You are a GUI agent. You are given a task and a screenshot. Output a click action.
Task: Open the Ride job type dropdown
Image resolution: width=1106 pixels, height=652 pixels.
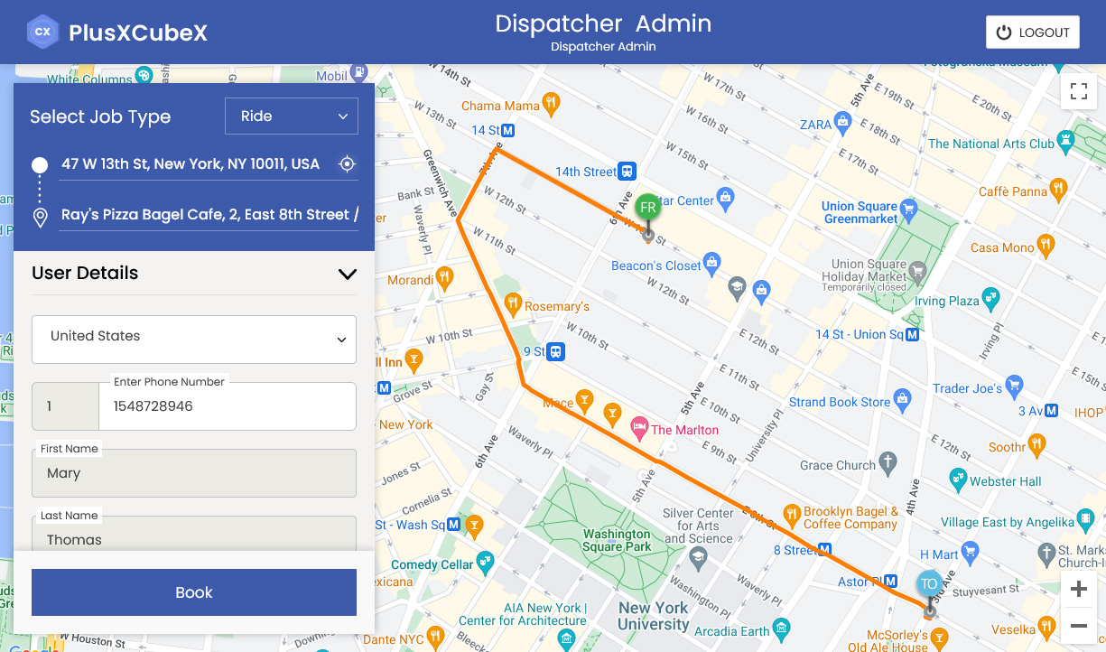(292, 116)
